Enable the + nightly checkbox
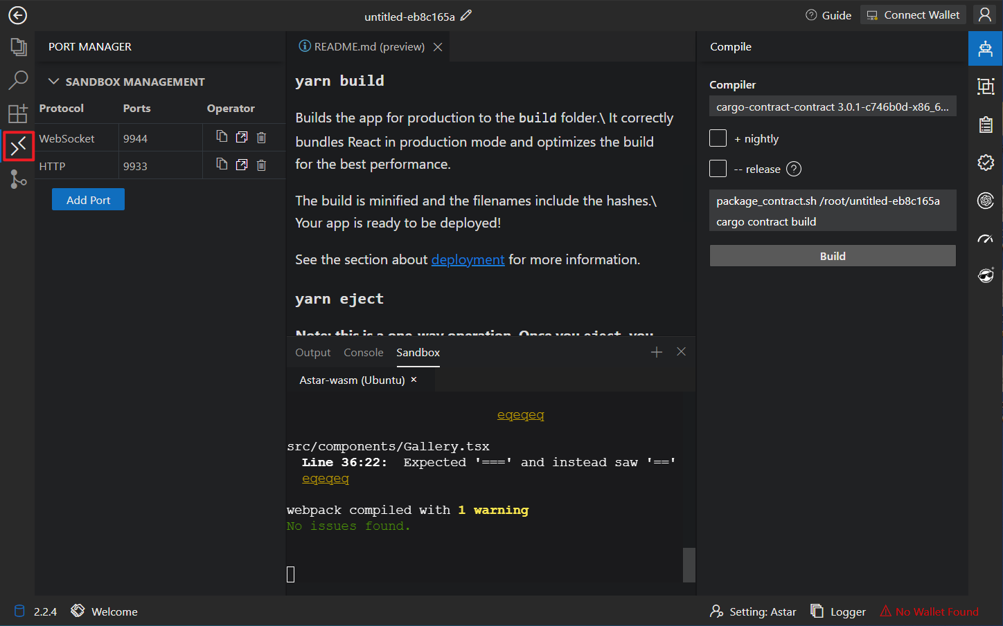The width and height of the screenshot is (1003, 626). [x=718, y=138]
